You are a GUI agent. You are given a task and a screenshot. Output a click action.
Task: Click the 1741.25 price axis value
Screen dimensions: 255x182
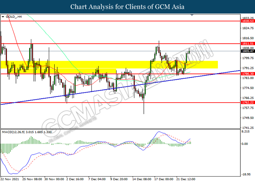click(x=248, y=128)
